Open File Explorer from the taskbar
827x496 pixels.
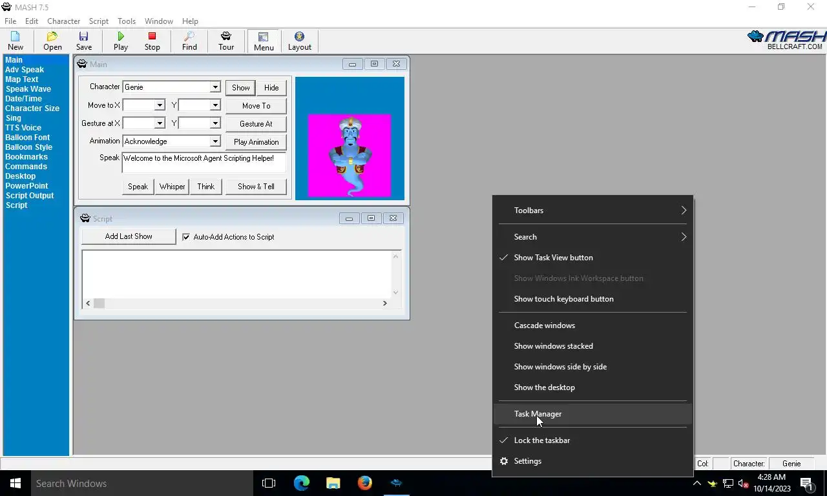pos(333,483)
